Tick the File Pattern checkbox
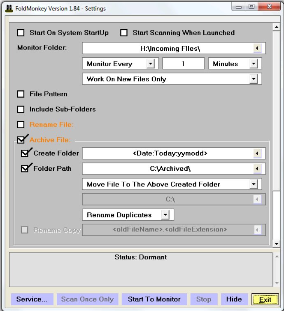 coord(21,94)
